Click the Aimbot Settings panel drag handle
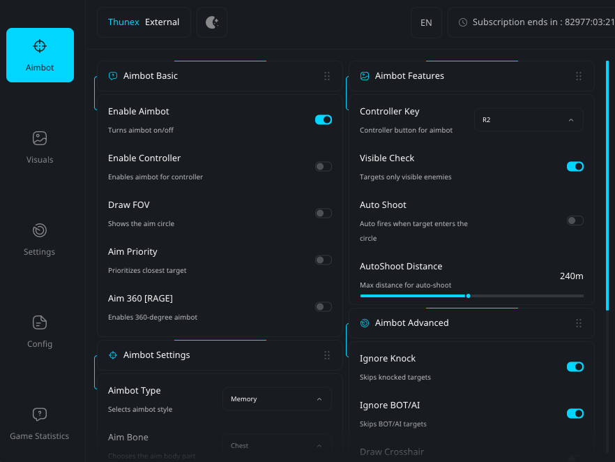Screen dimensions: 615x462 (327, 355)
